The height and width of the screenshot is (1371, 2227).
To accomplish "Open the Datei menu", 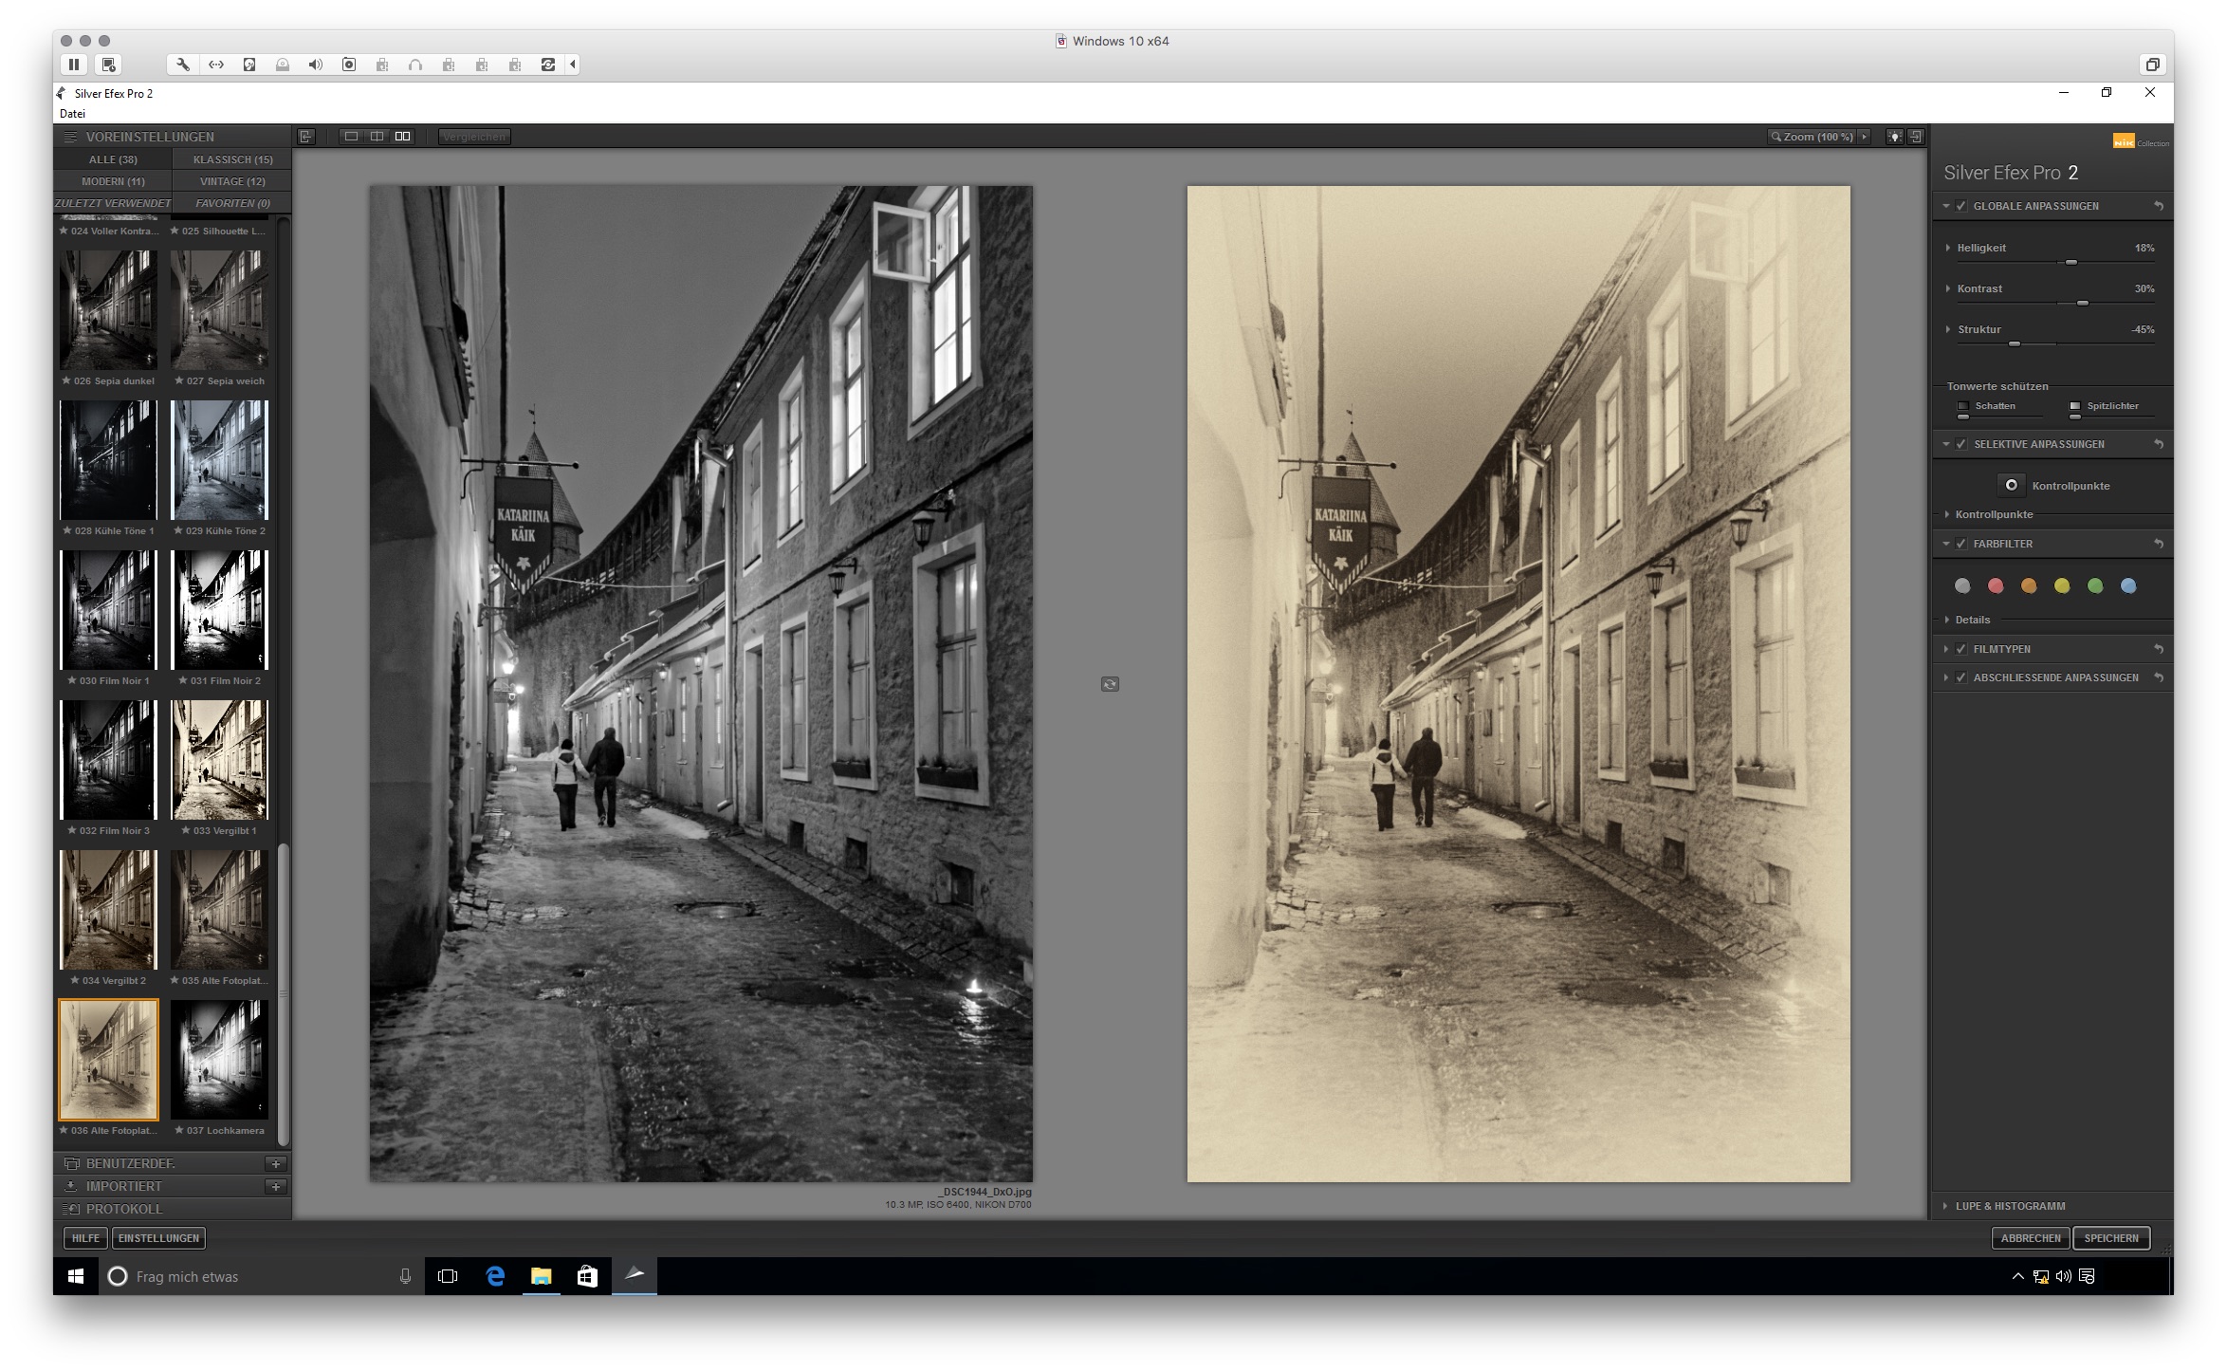I will tap(72, 114).
